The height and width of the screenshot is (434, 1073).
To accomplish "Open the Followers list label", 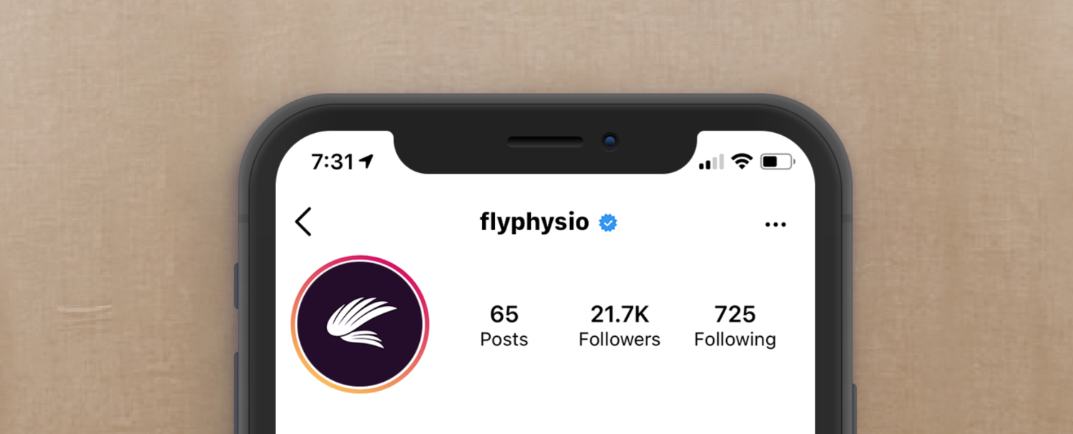I will (x=619, y=340).
